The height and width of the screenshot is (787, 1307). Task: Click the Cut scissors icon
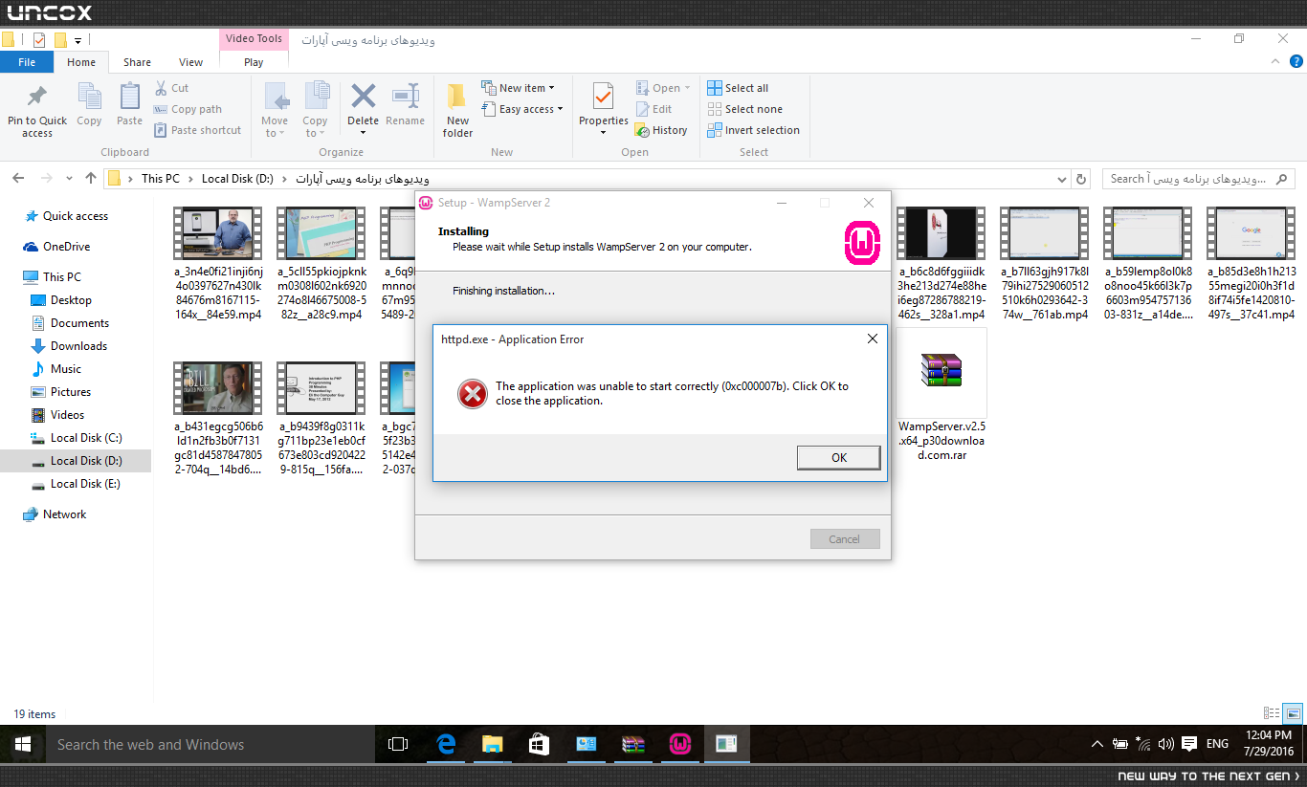pyautogui.click(x=162, y=88)
